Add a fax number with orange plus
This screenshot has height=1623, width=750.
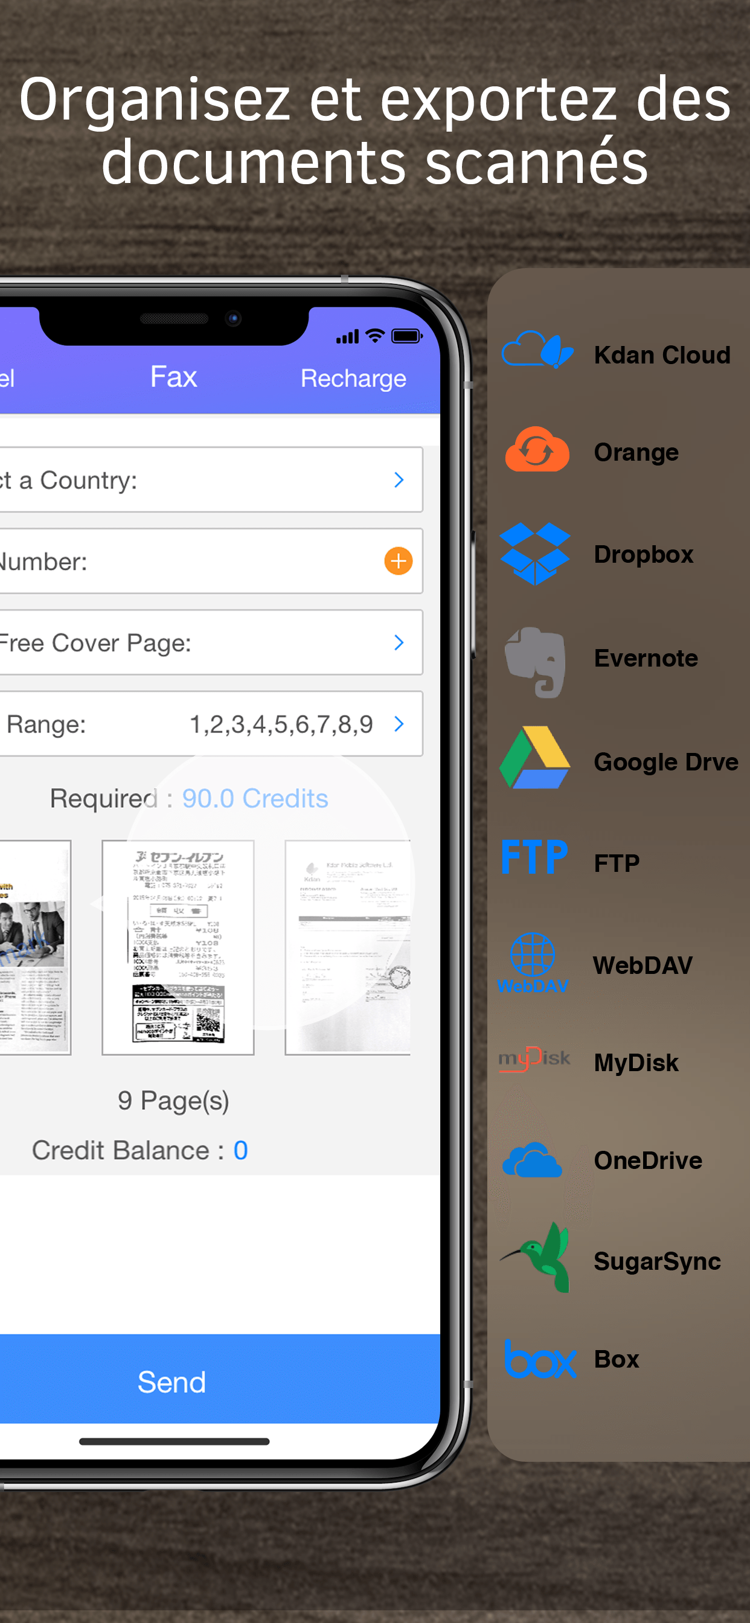399,561
